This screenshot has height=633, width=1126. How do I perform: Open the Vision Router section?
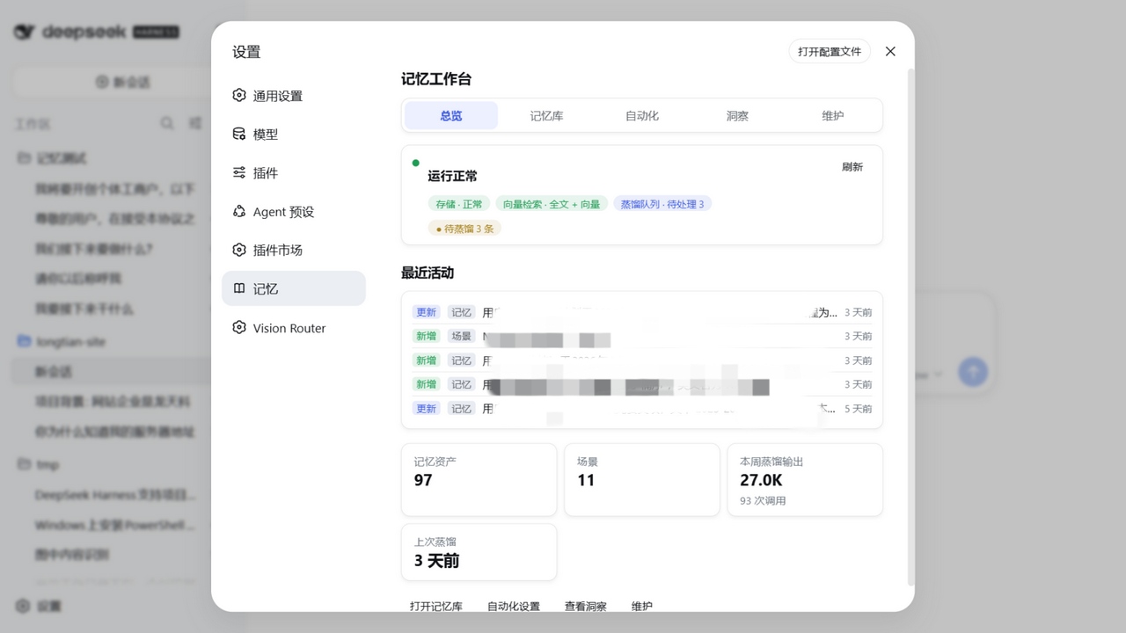pyautogui.click(x=293, y=328)
